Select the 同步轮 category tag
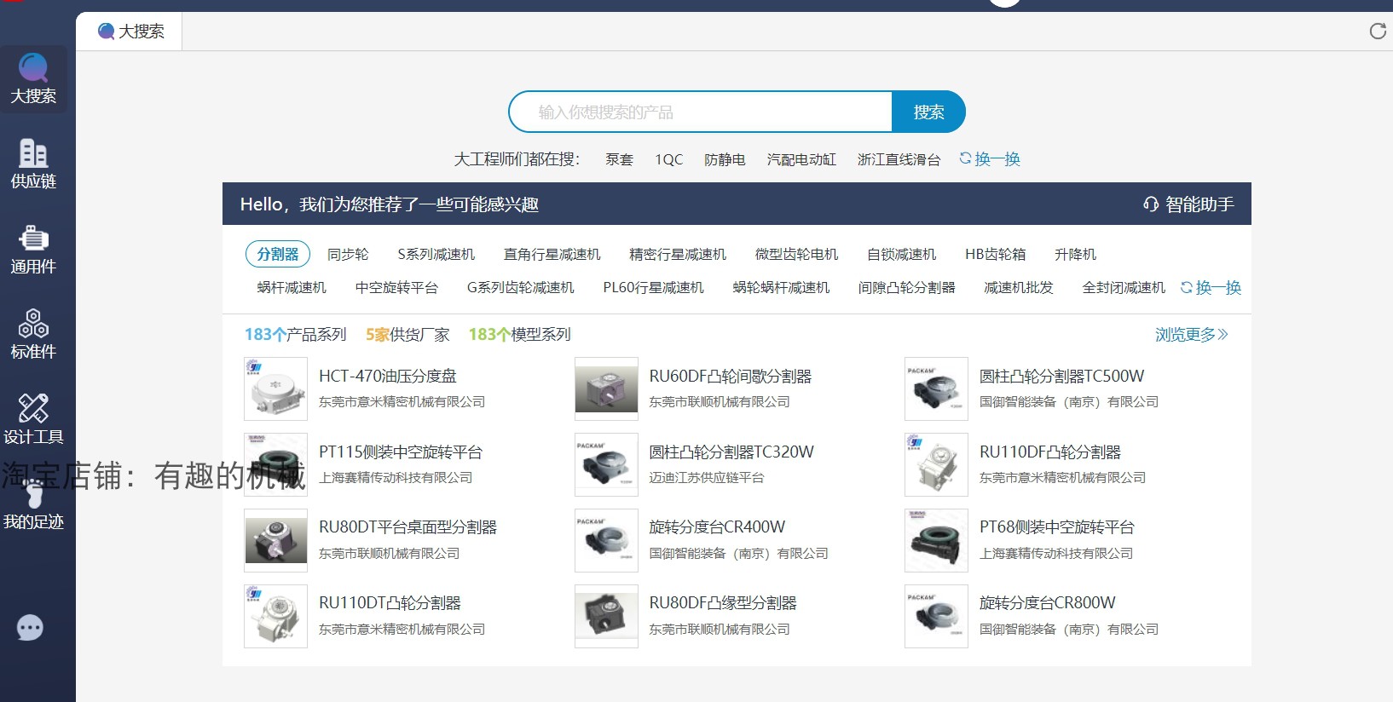 click(x=348, y=254)
